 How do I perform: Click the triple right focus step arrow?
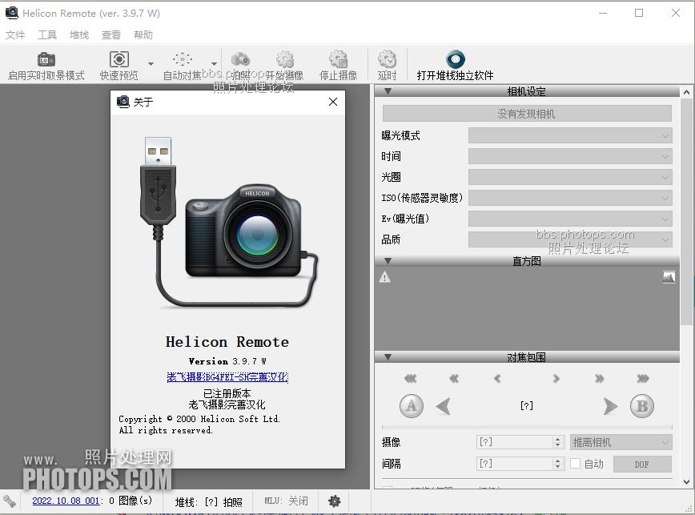coord(643,379)
